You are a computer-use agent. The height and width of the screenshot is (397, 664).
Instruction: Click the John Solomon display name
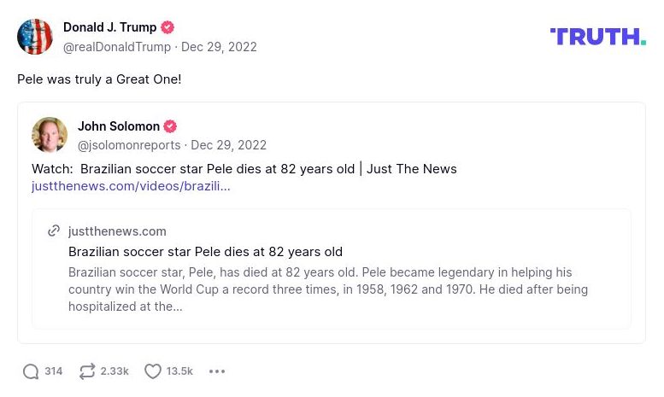click(119, 126)
